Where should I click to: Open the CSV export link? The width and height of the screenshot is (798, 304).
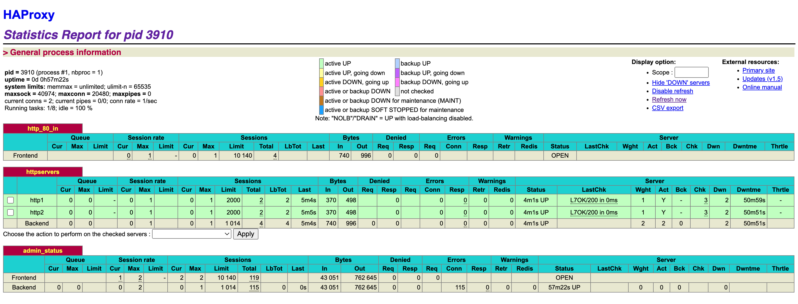(668, 108)
